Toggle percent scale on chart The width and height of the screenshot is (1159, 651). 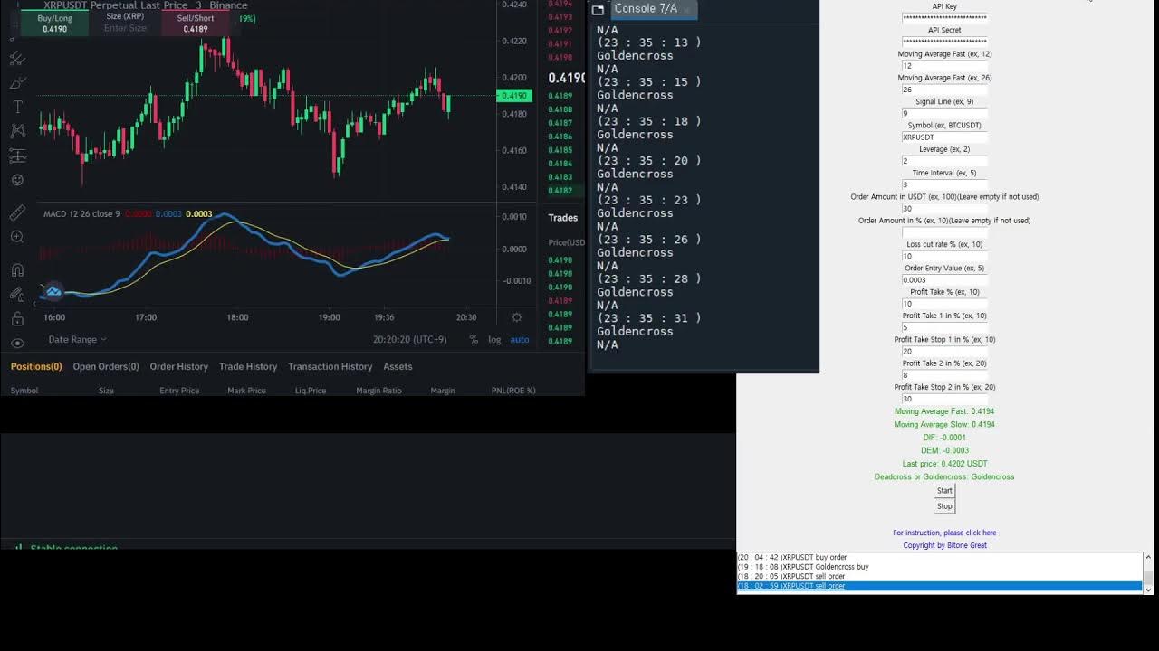474,339
